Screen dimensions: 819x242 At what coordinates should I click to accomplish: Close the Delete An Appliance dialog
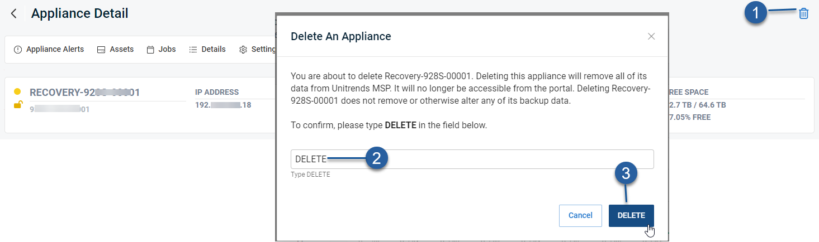pos(651,36)
